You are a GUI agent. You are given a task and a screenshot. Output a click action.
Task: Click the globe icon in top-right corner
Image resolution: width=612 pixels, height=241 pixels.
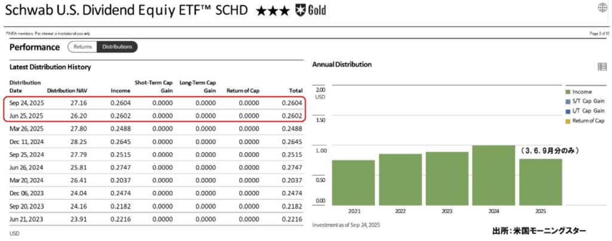pyautogui.click(x=602, y=8)
